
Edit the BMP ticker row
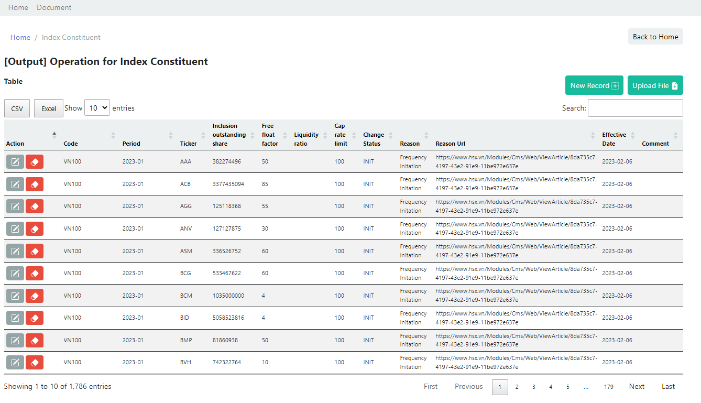15,340
